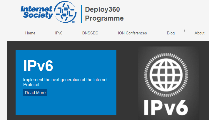Go to the DNSSEC section
Screen dimensions: 209x120
[90, 33]
